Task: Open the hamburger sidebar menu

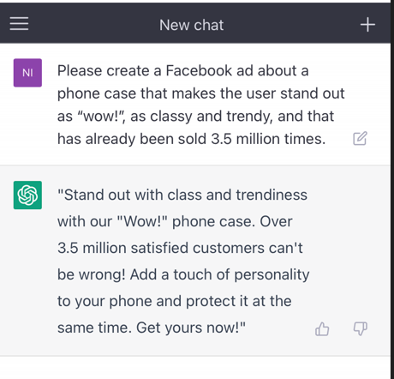Action: click(x=19, y=24)
